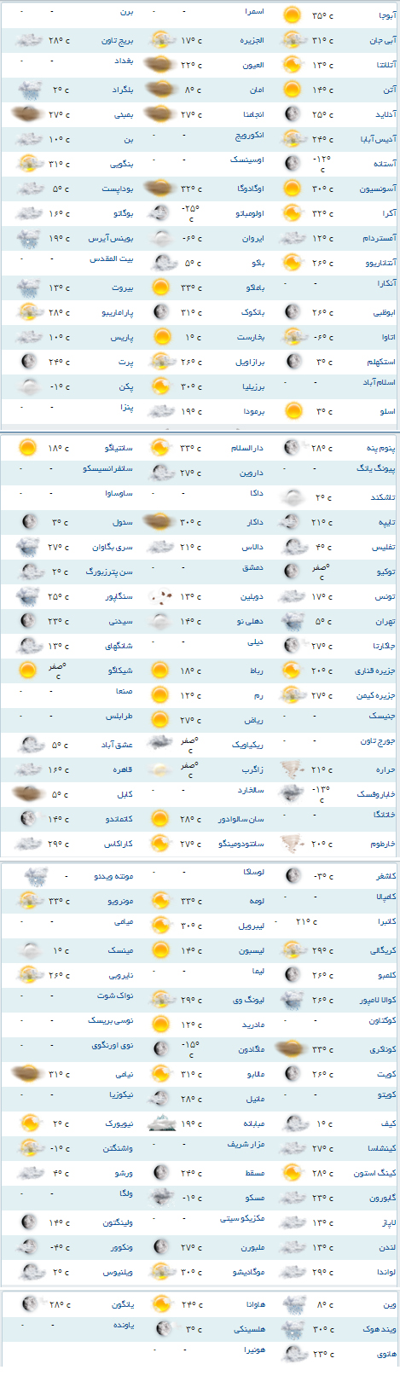
Task: Click the city name "سیدنی"
Action: coord(122,621)
